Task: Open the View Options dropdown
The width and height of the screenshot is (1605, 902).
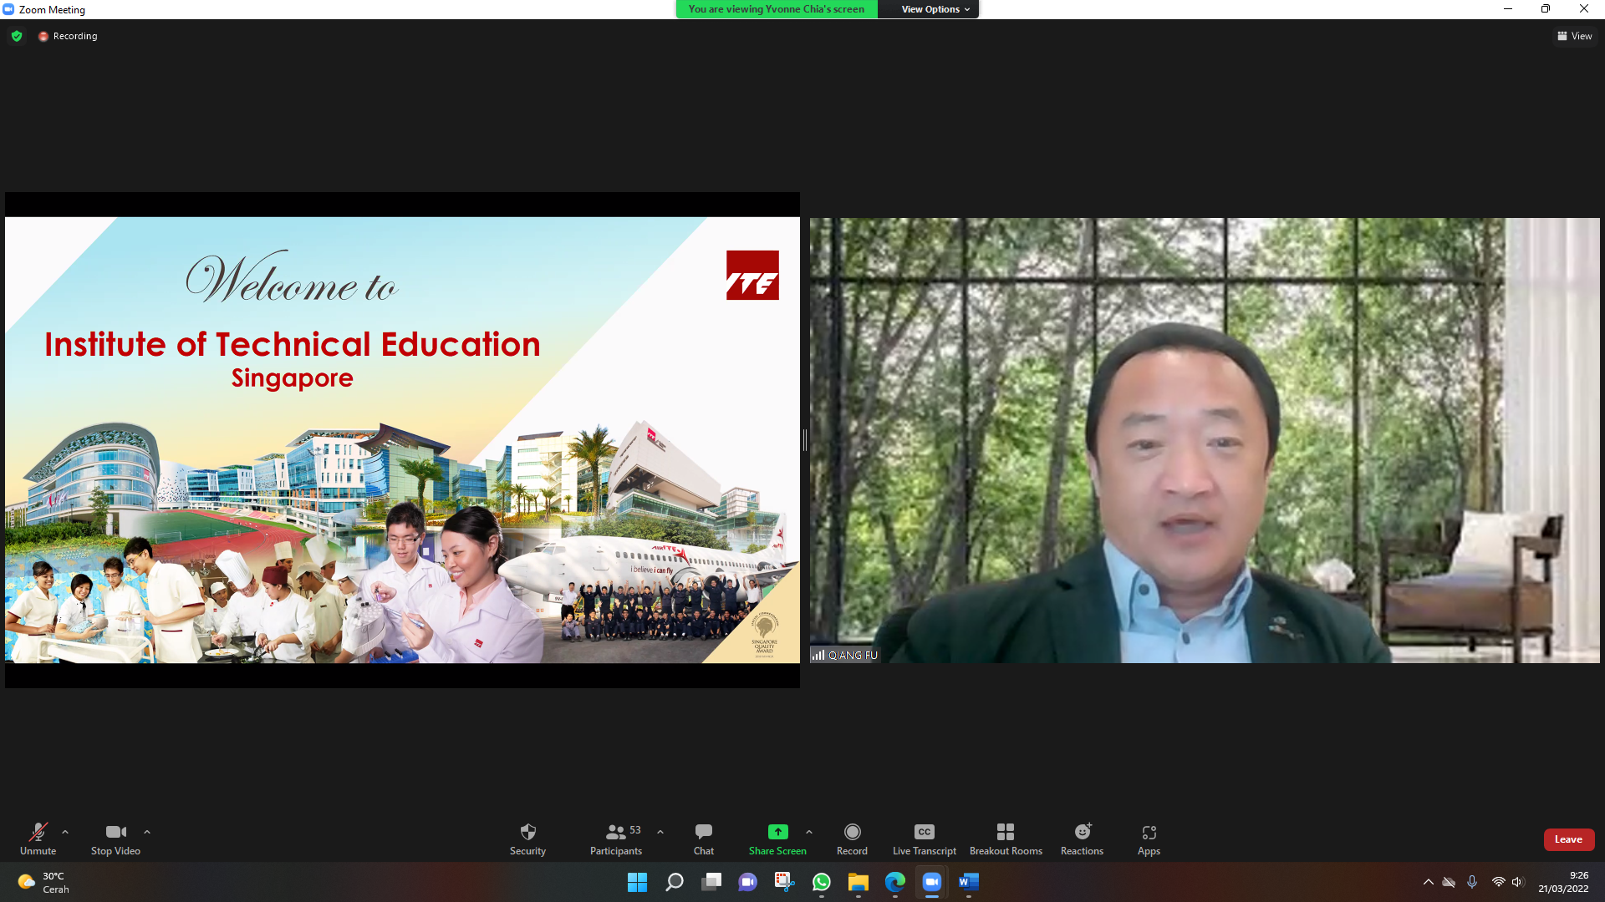Action: [x=935, y=9]
